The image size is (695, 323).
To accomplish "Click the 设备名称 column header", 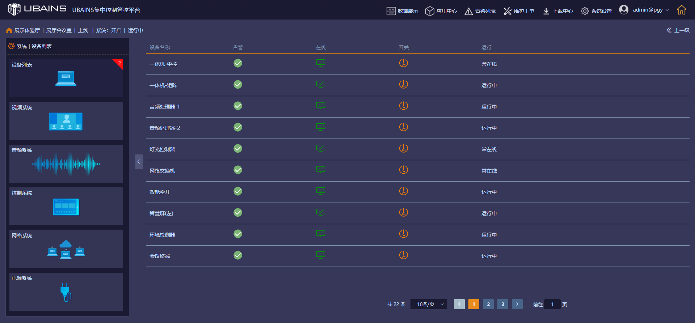I will [x=160, y=47].
